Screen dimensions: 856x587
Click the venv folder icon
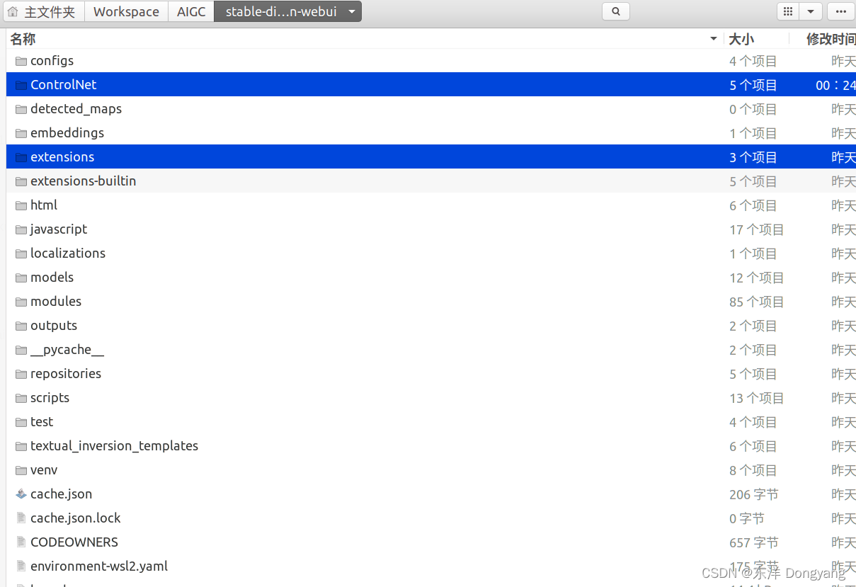(21, 470)
